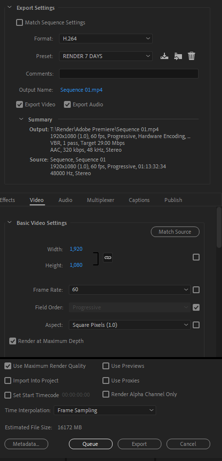Uncheck the Export Audio checkbox

coord(67,104)
